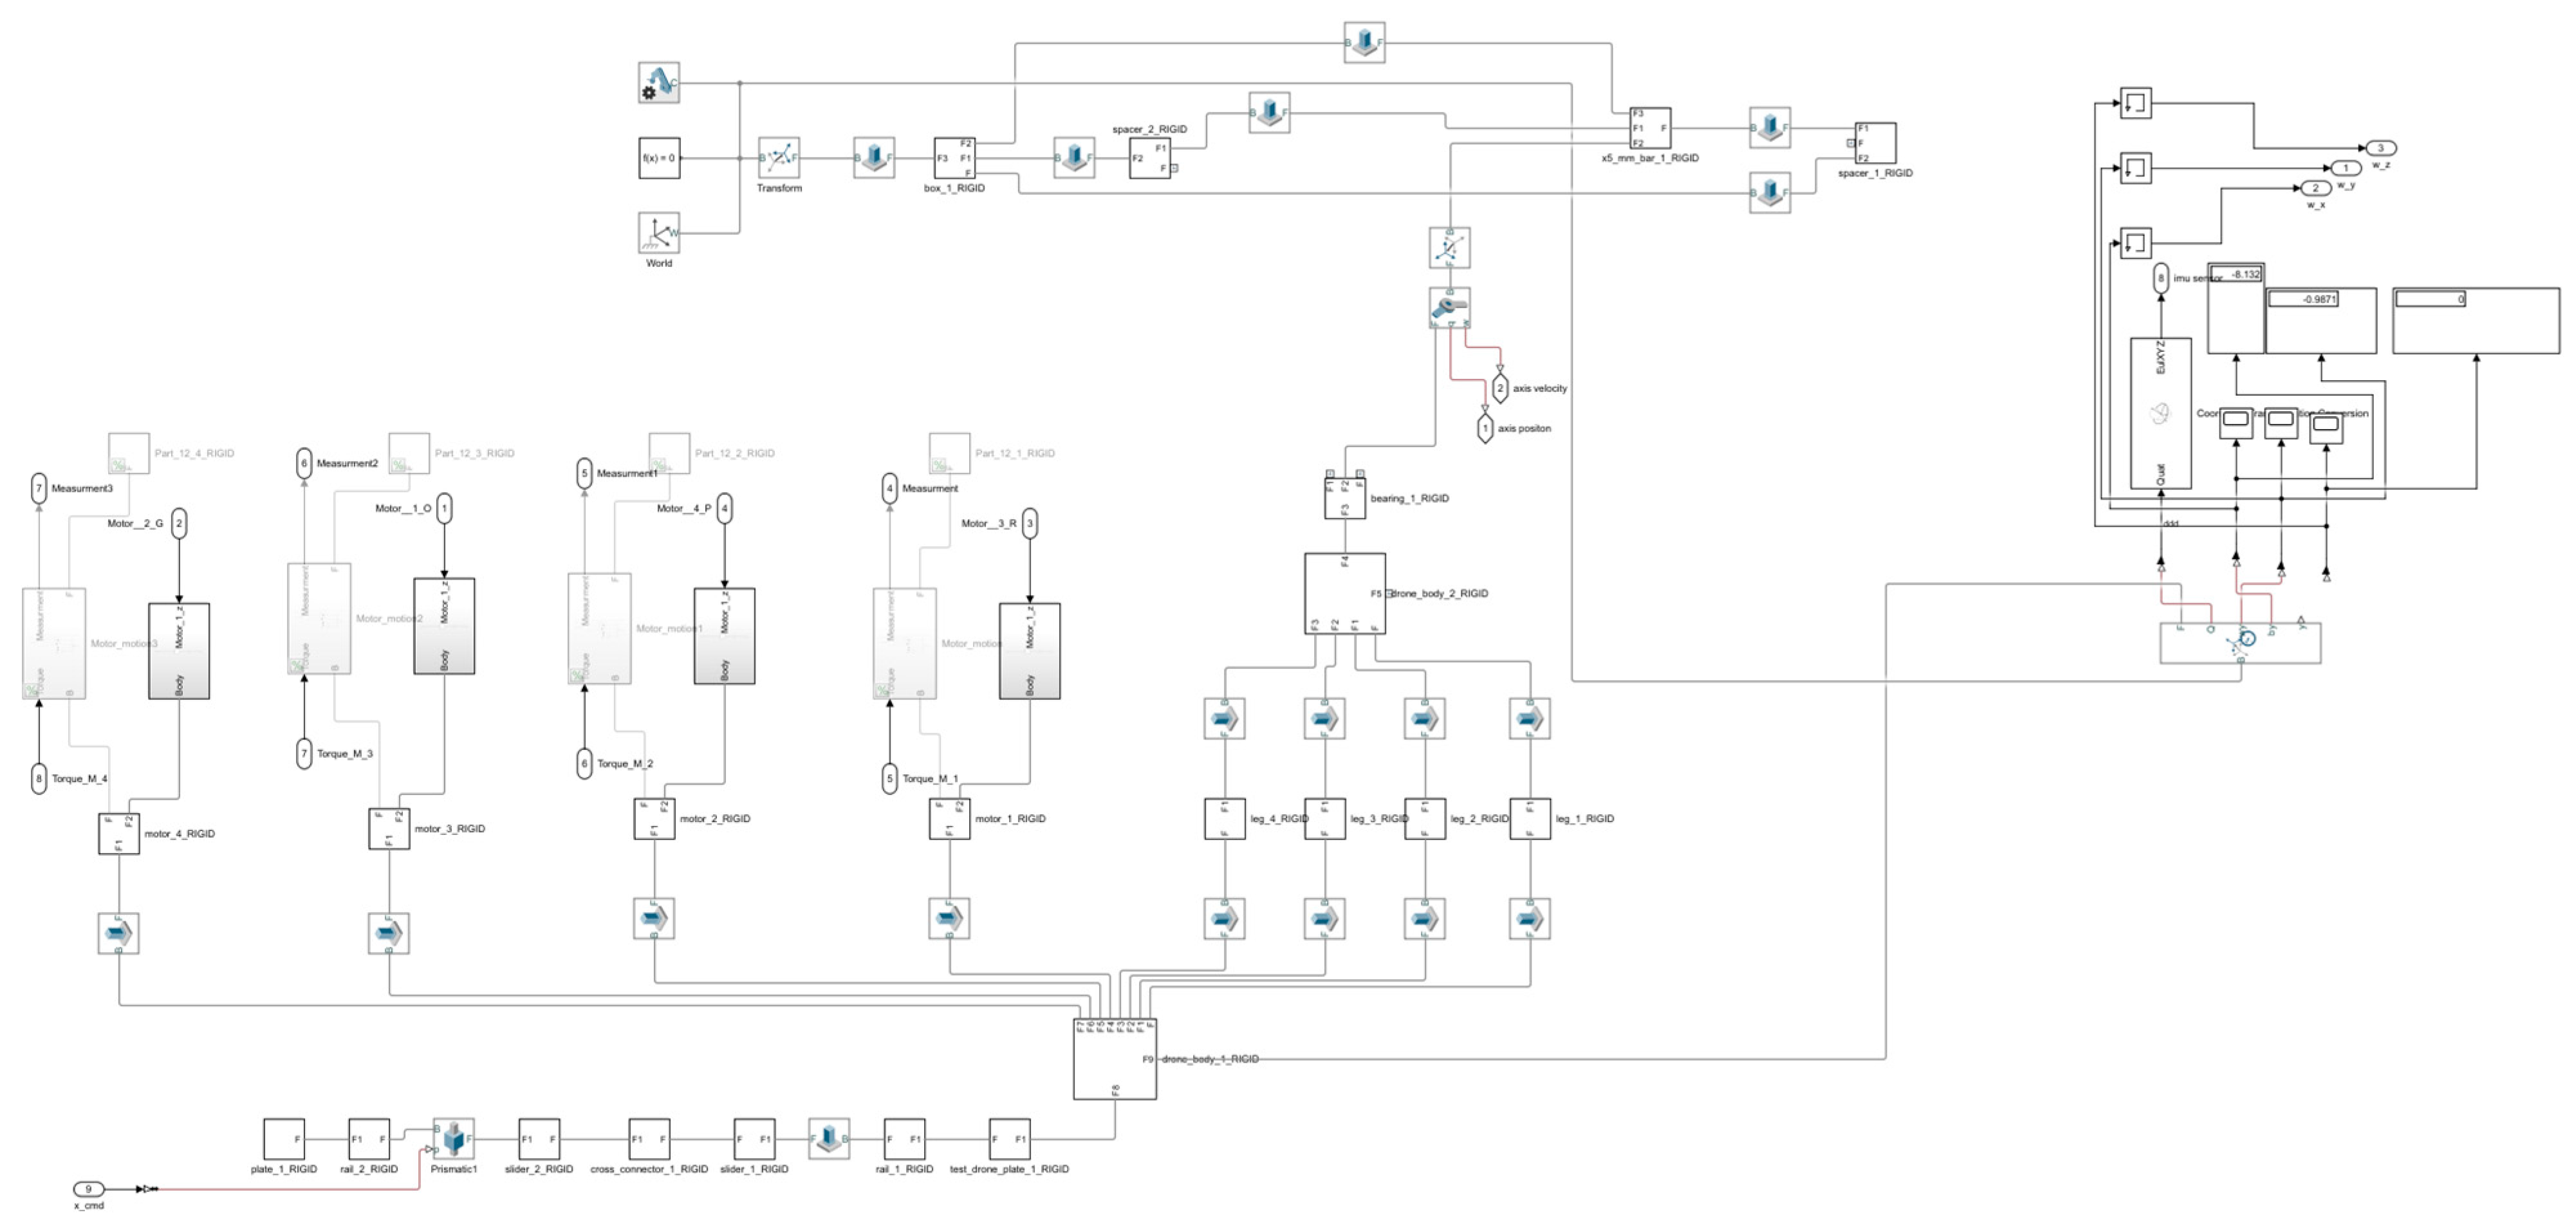The width and height of the screenshot is (2576, 1228).
Task: Click the Torque_M_4 input port
Action: click(x=39, y=779)
